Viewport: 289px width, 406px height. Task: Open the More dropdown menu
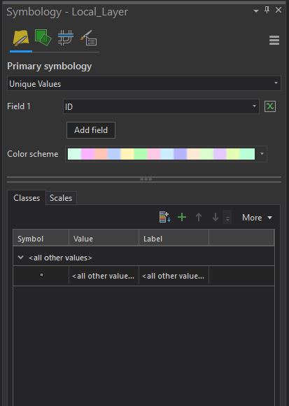pos(257,218)
